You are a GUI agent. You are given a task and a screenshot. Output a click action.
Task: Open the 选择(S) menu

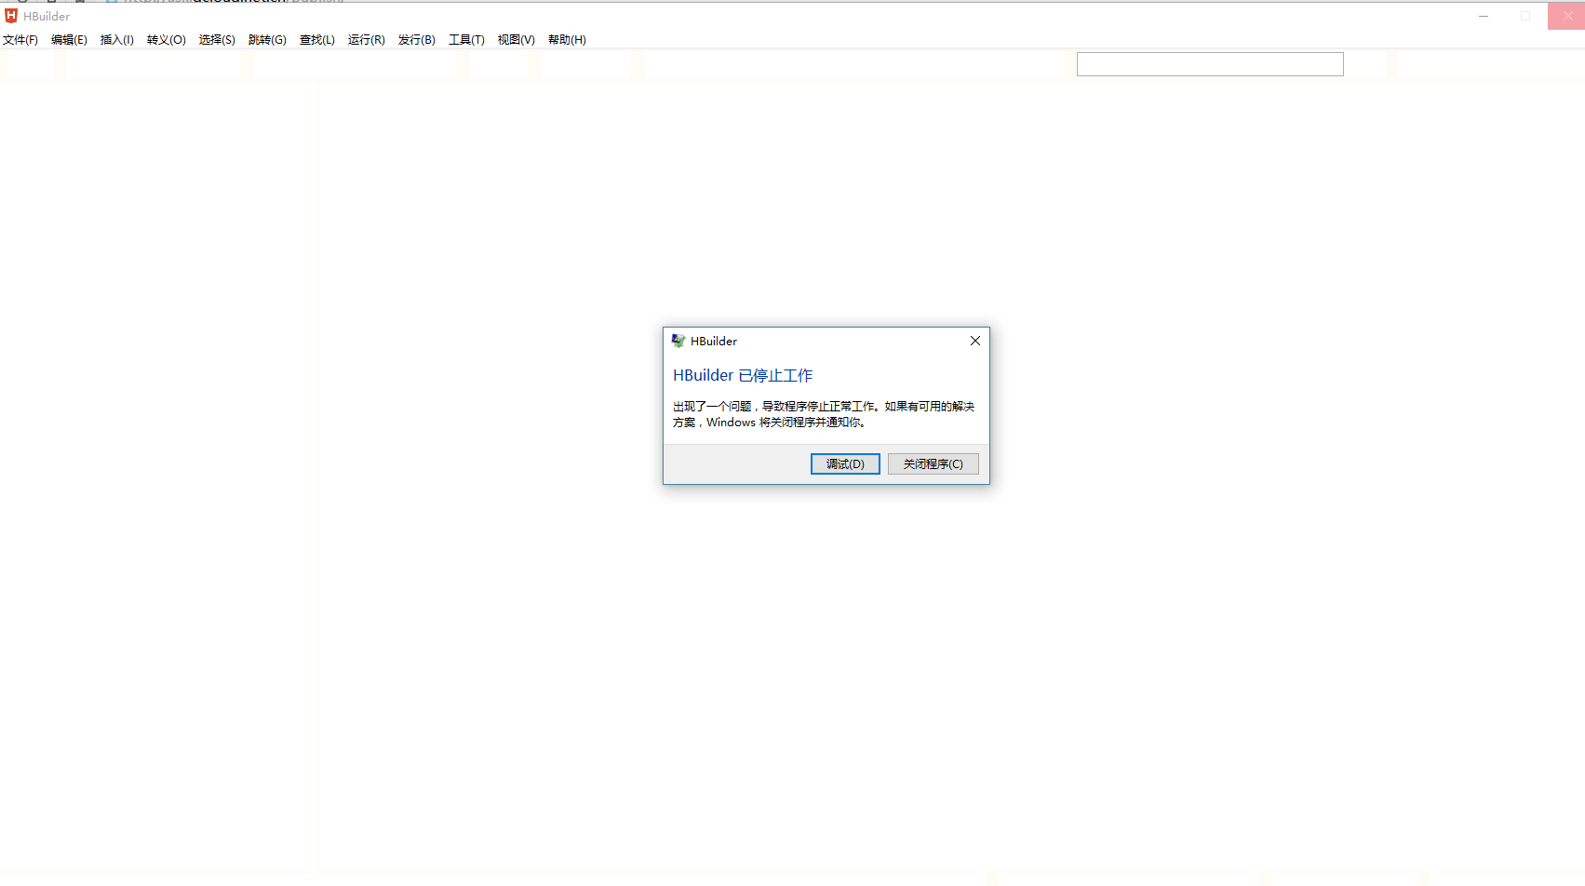coord(217,40)
